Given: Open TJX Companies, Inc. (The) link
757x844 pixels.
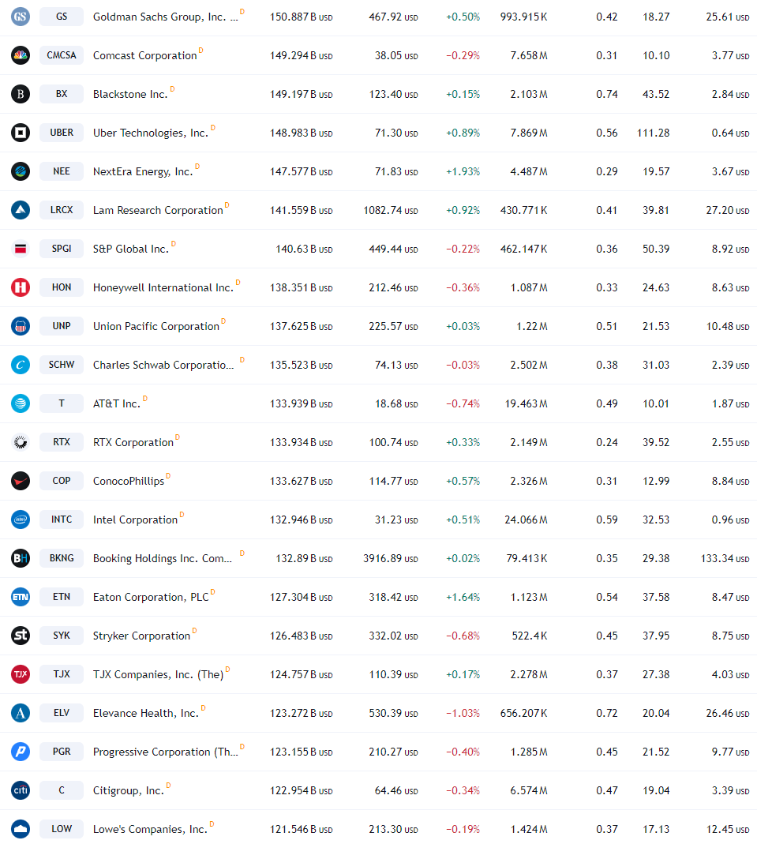Looking at the screenshot, I should pyautogui.click(x=158, y=674).
